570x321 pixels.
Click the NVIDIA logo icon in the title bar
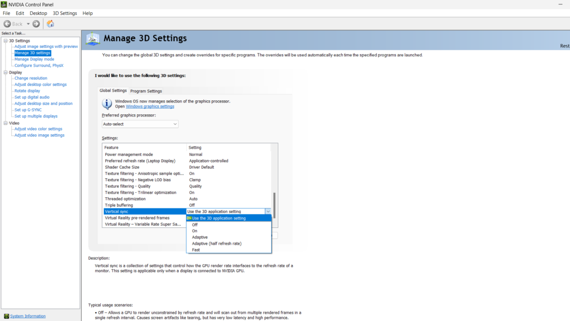pos(4,4)
